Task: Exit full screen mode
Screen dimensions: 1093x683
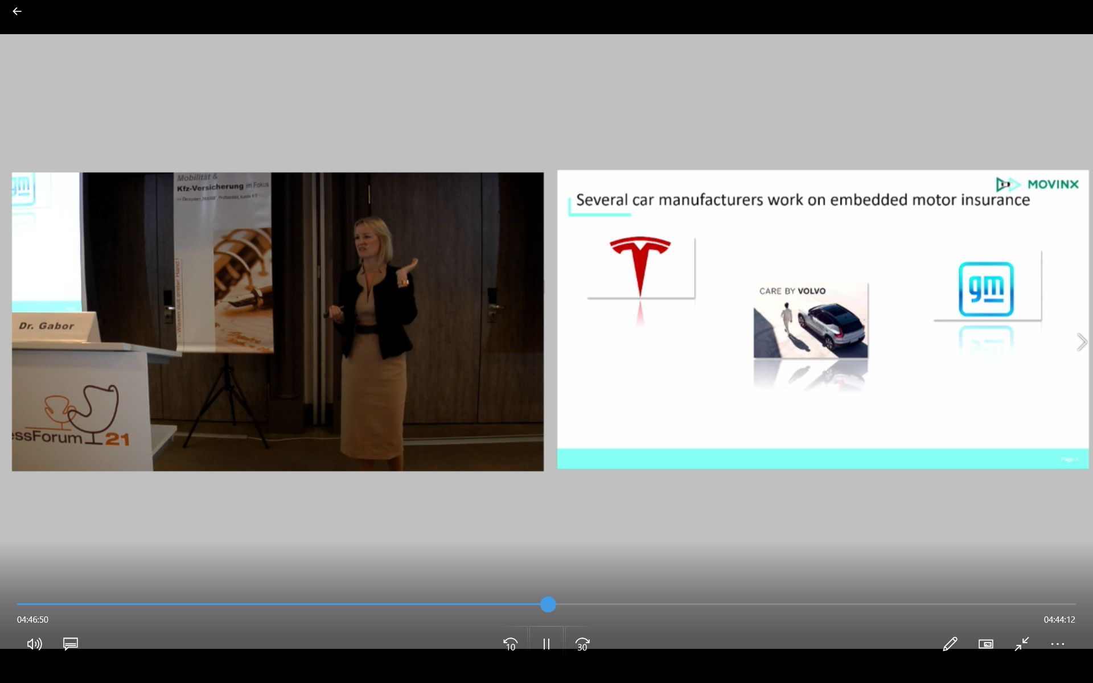Action: click(1022, 644)
